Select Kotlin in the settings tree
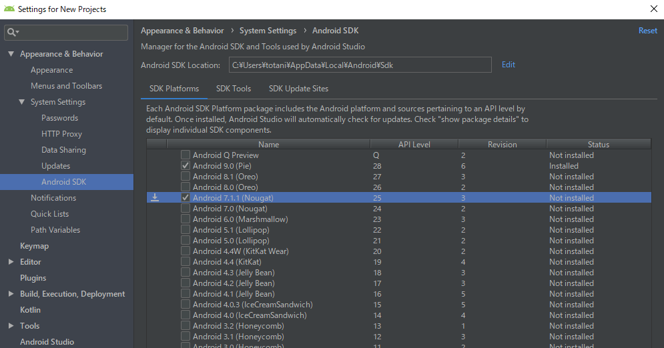The height and width of the screenshot is (348, 664). click(x=31, y=310)
